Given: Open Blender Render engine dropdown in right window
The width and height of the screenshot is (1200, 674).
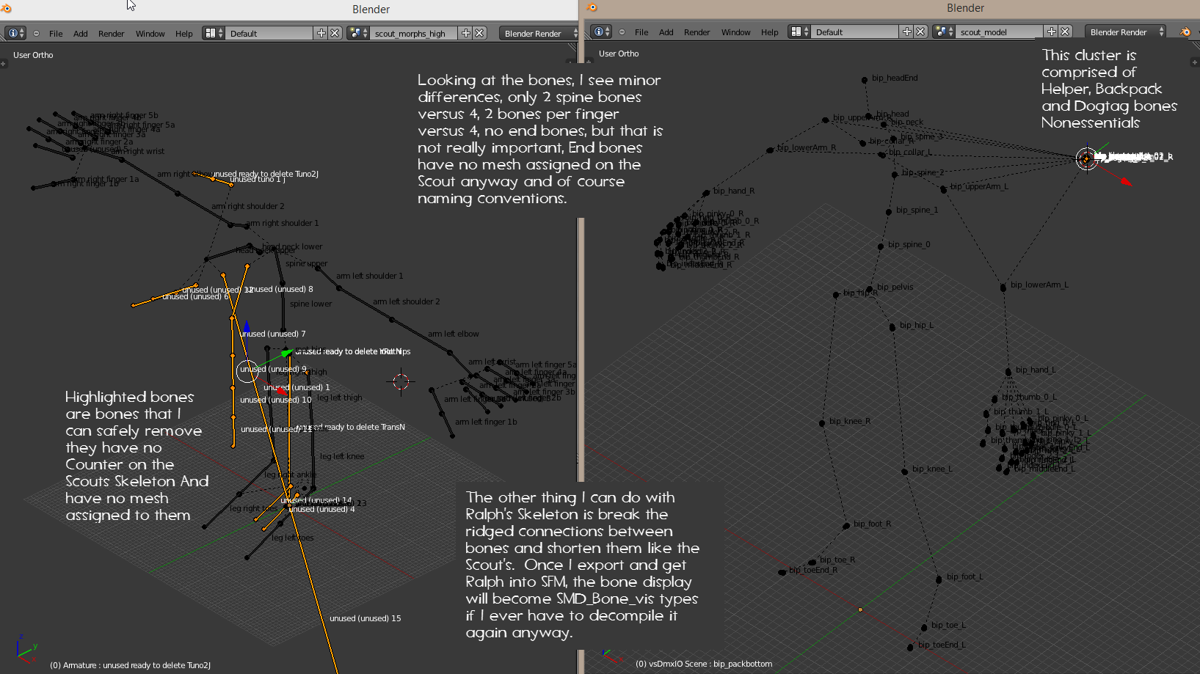Looking at the screenshot, I should [1125, 32].
